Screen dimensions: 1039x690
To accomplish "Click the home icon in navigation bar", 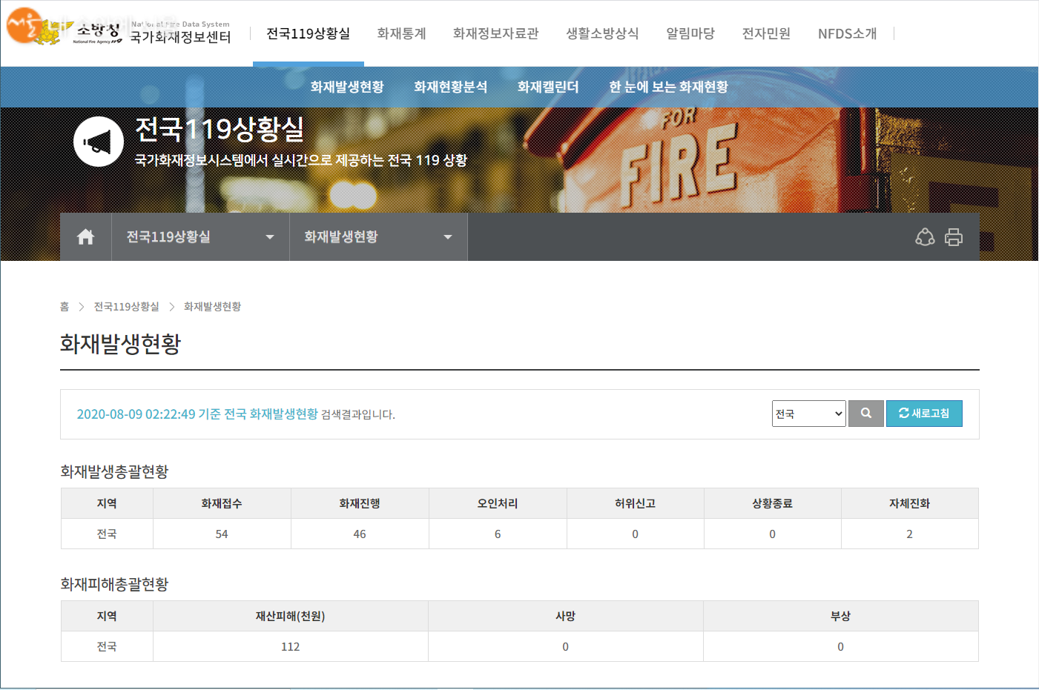I will (x=86, y=237).
